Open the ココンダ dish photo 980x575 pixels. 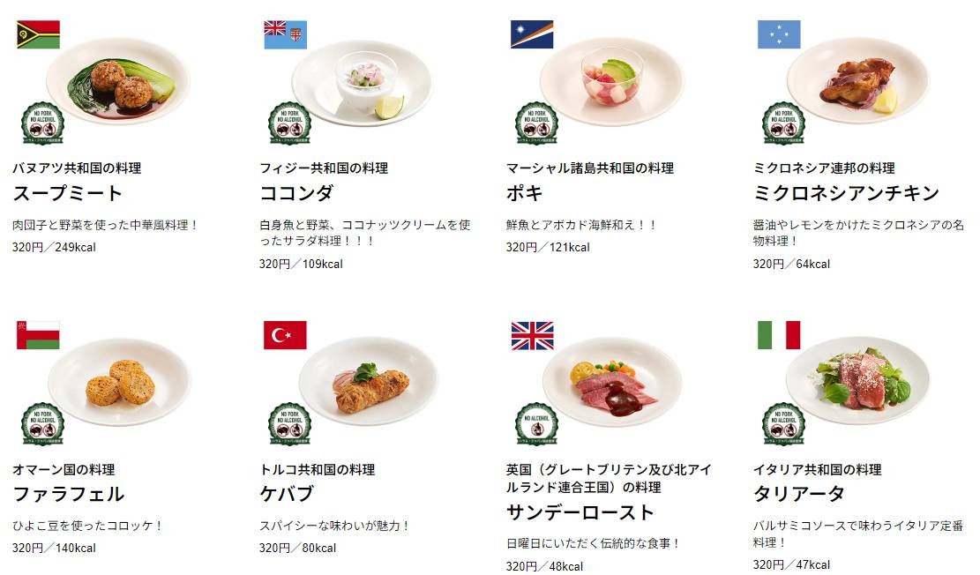coord(362,83)
